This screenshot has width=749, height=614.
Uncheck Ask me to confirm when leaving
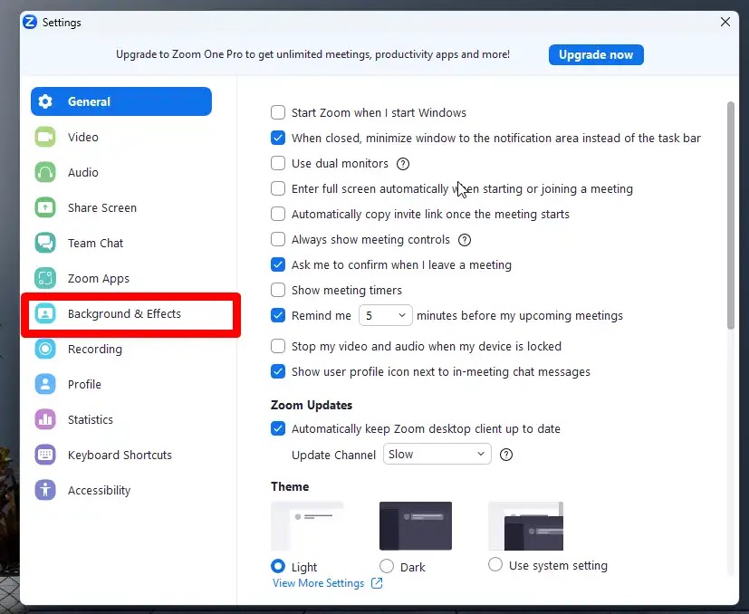(x=278, y=264)
